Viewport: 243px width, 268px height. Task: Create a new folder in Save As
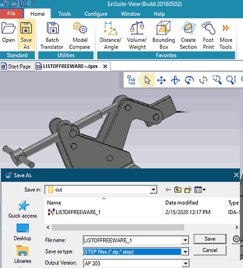pos(188,190)
